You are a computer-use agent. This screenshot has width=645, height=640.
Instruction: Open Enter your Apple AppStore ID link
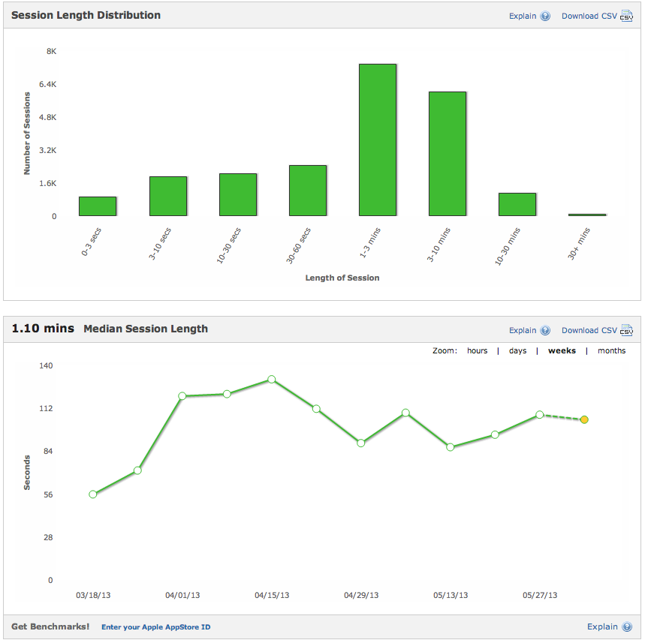point(155,626)
